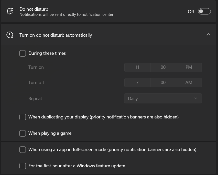Open the Repeat dropdown showing Daily
This screenshot has height=175, width=218.
click(163, 98)
